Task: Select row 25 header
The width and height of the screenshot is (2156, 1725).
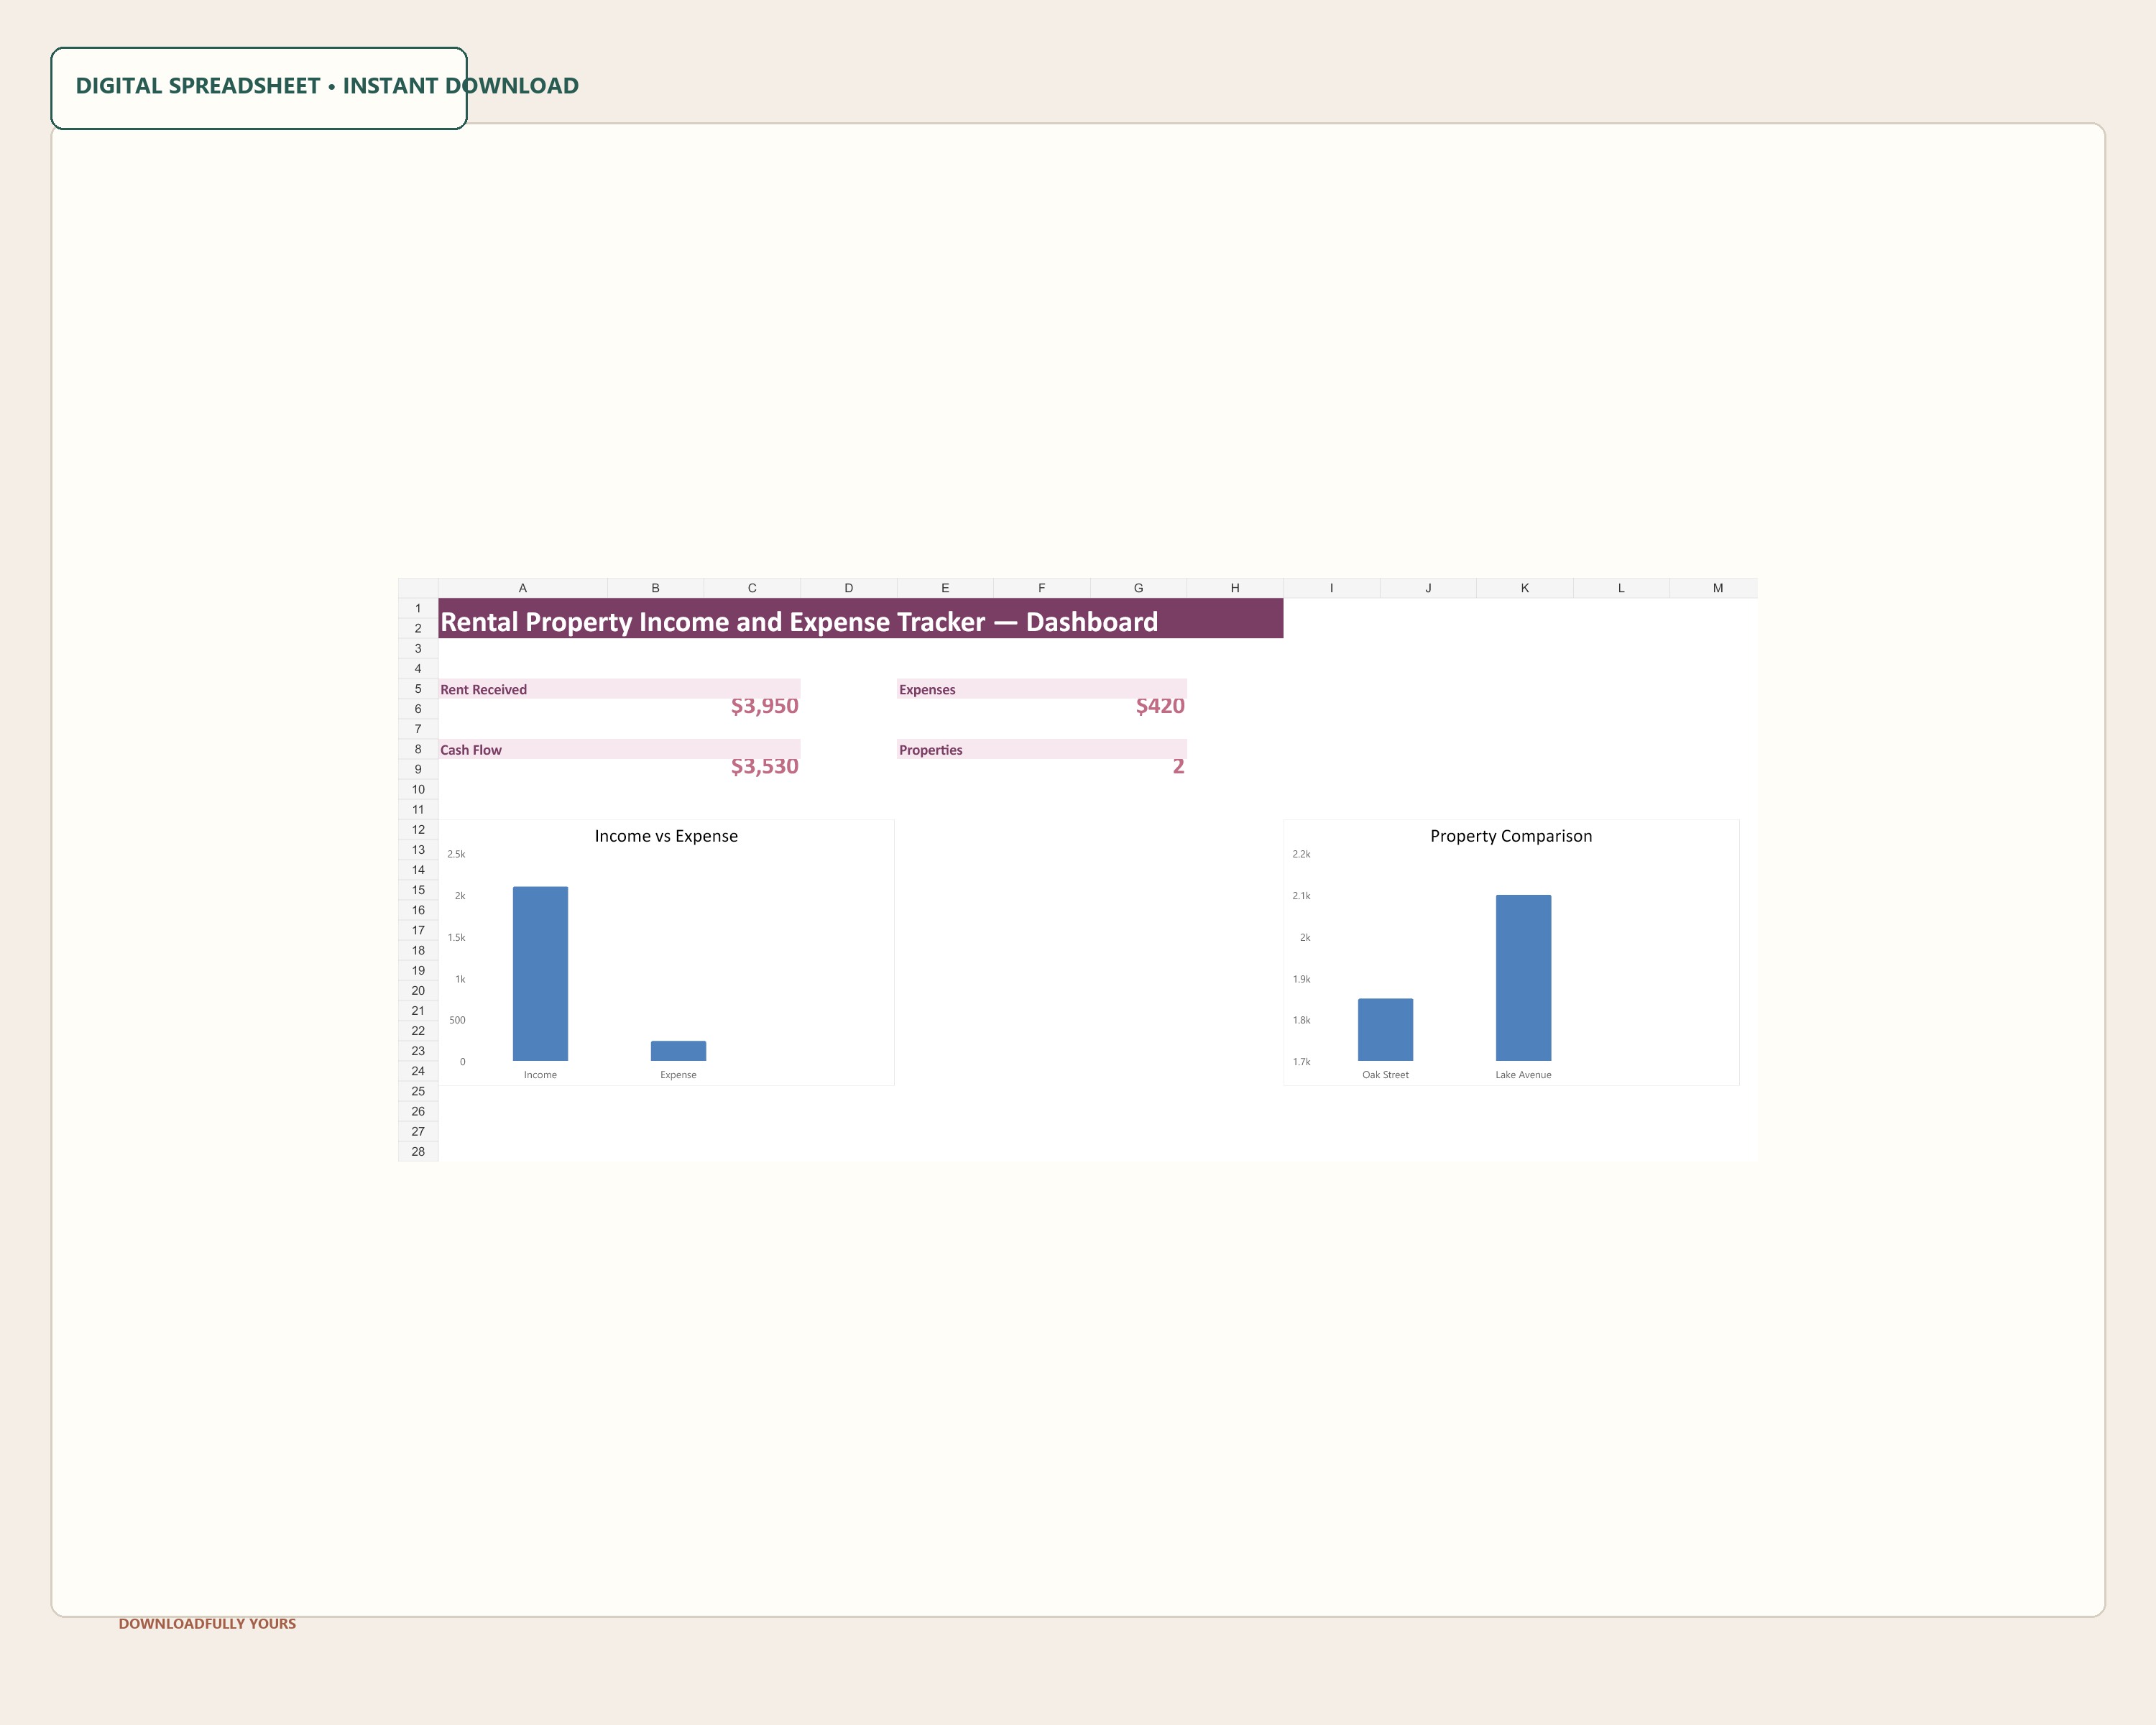Action: [x=418, y=1091]
